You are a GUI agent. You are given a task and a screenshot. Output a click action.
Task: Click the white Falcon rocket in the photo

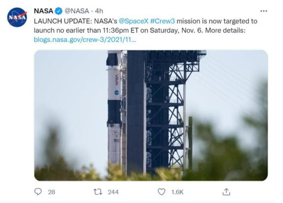[x=114, y=108]
